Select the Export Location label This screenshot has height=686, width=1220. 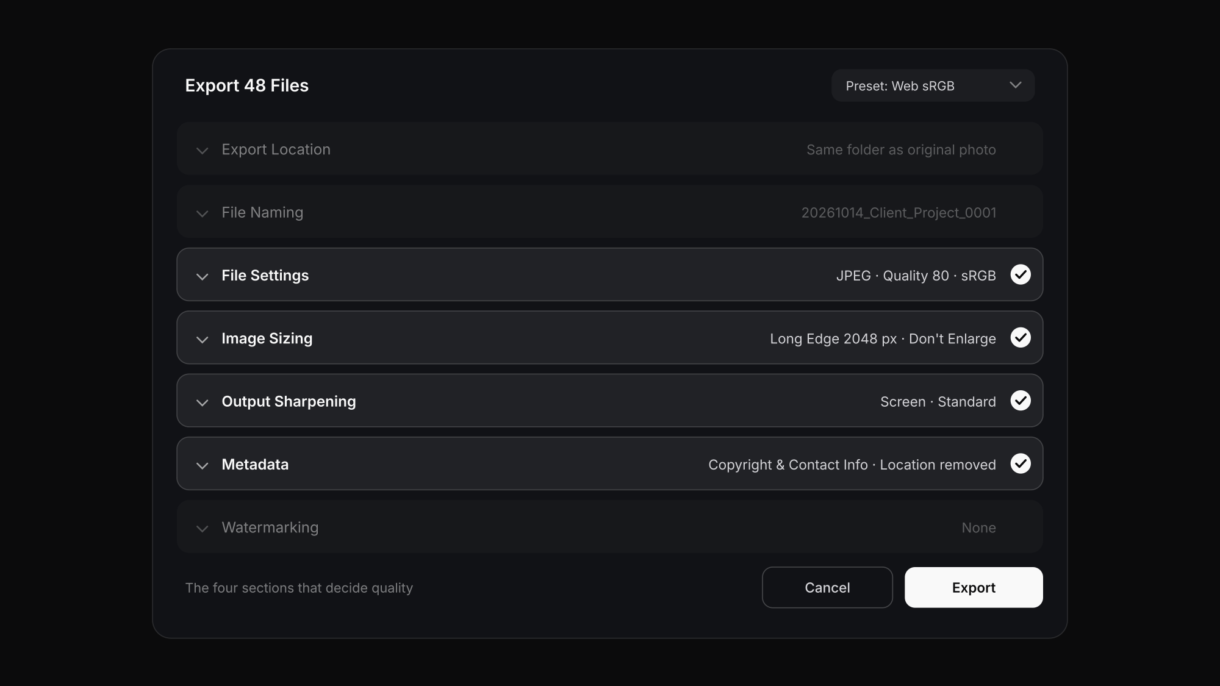click(276, 149)
